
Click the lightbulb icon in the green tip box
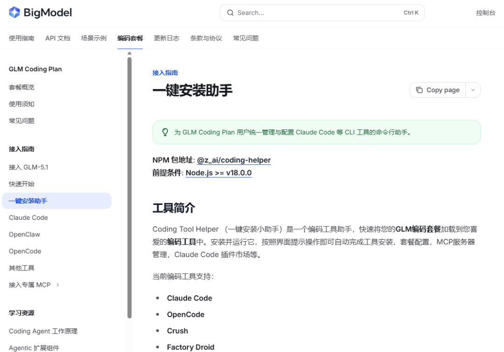pos(165,132)
